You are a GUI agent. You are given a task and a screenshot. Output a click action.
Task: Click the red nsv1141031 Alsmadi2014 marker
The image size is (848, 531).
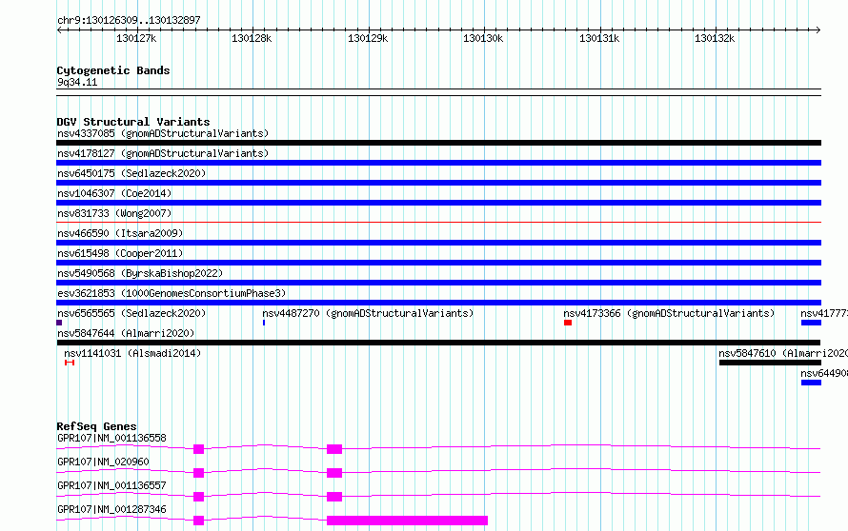click(x=70, y=363)
